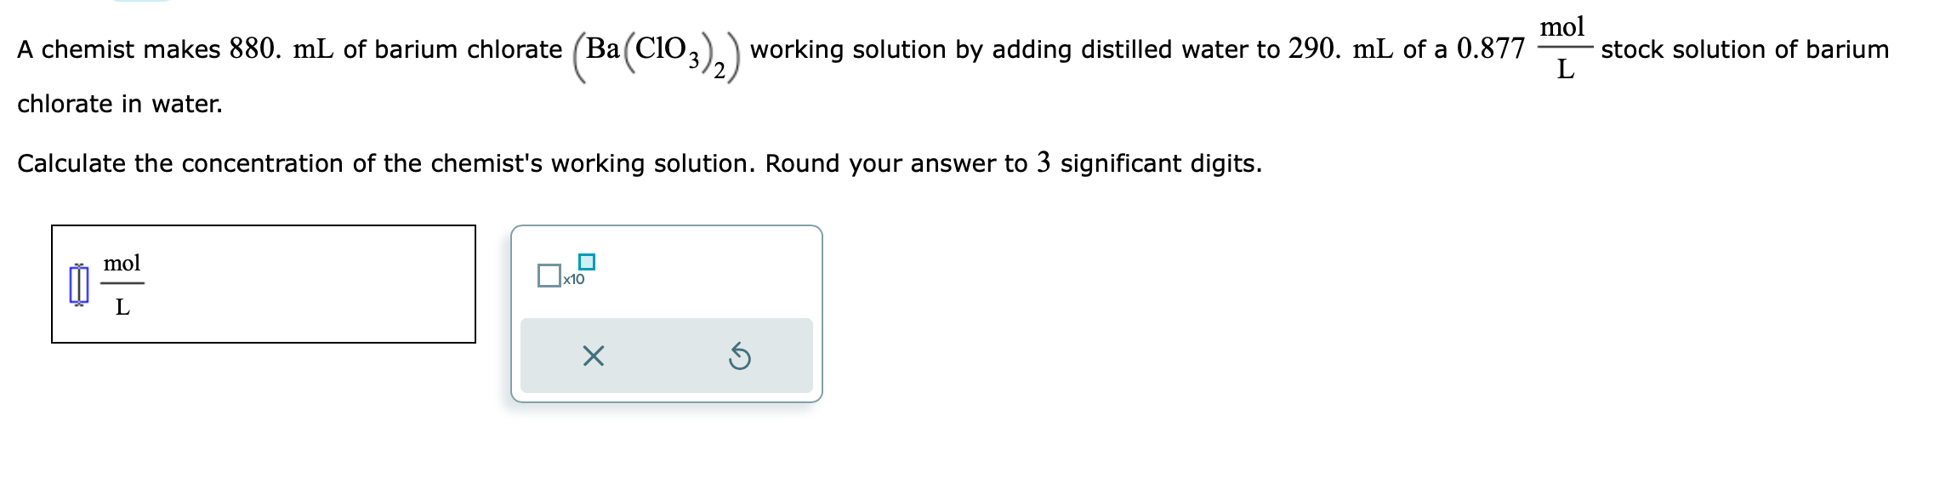
Task: Toggle the larger outlined square next to x10
Action: pos(550,277)
